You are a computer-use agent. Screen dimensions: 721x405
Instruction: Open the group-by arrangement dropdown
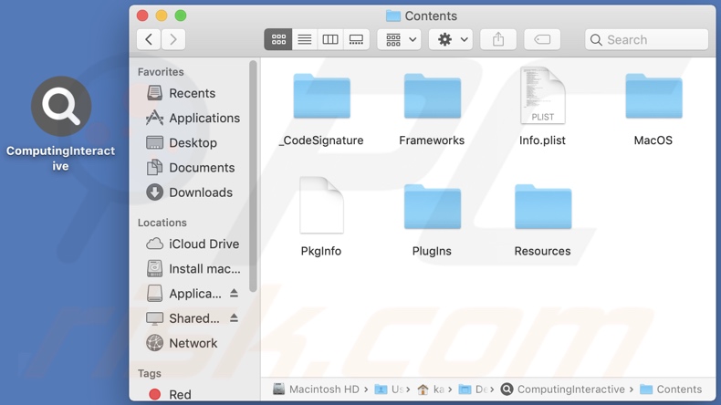(x=399, y=39)
